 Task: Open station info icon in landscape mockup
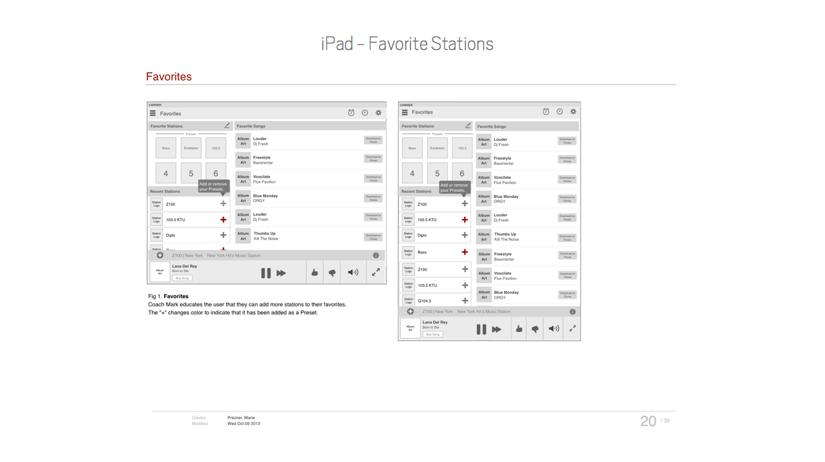coord(376,255)
